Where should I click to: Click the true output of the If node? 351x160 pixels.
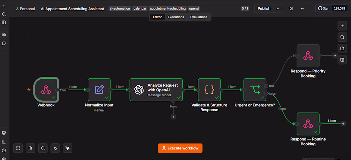(266, 86)
